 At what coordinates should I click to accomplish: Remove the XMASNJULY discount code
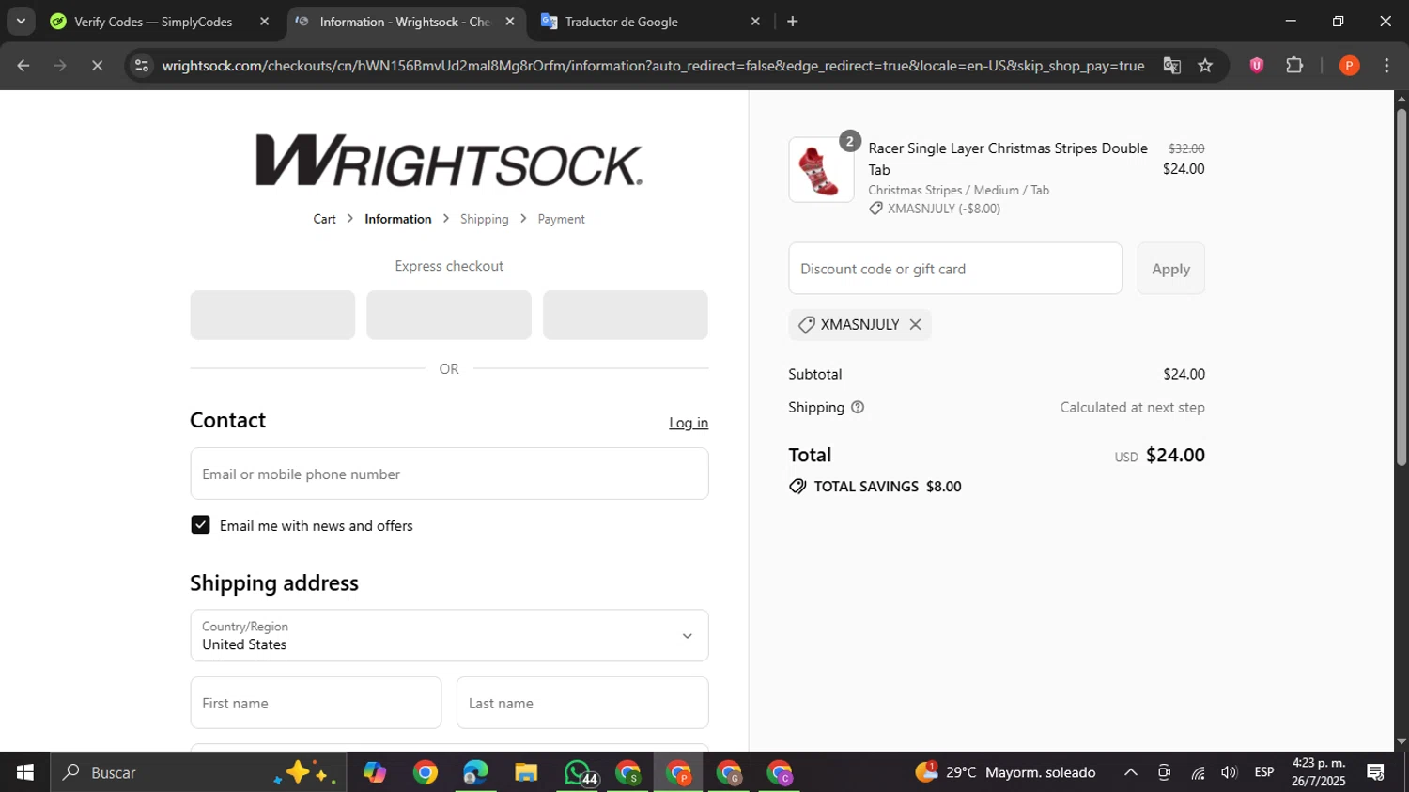[915, 324]
